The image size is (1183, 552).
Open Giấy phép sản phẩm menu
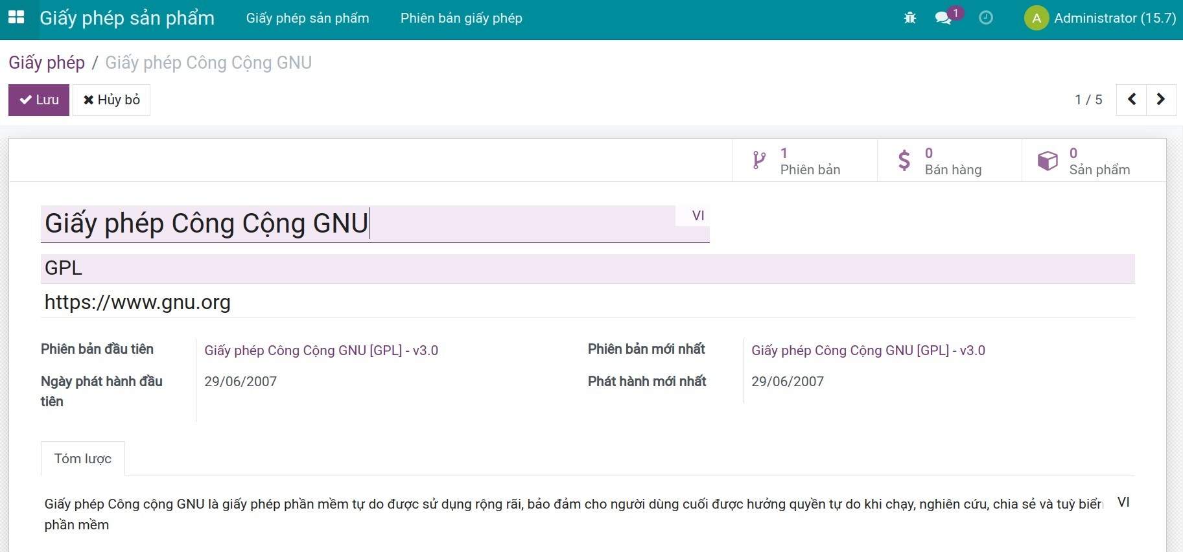pos(307,18)
